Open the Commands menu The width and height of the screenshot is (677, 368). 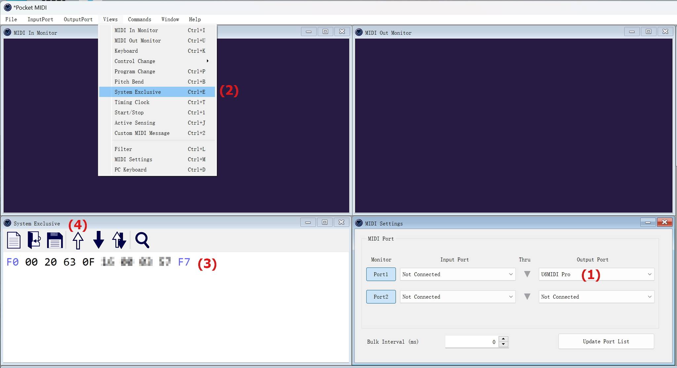click(x=139, y=19)
